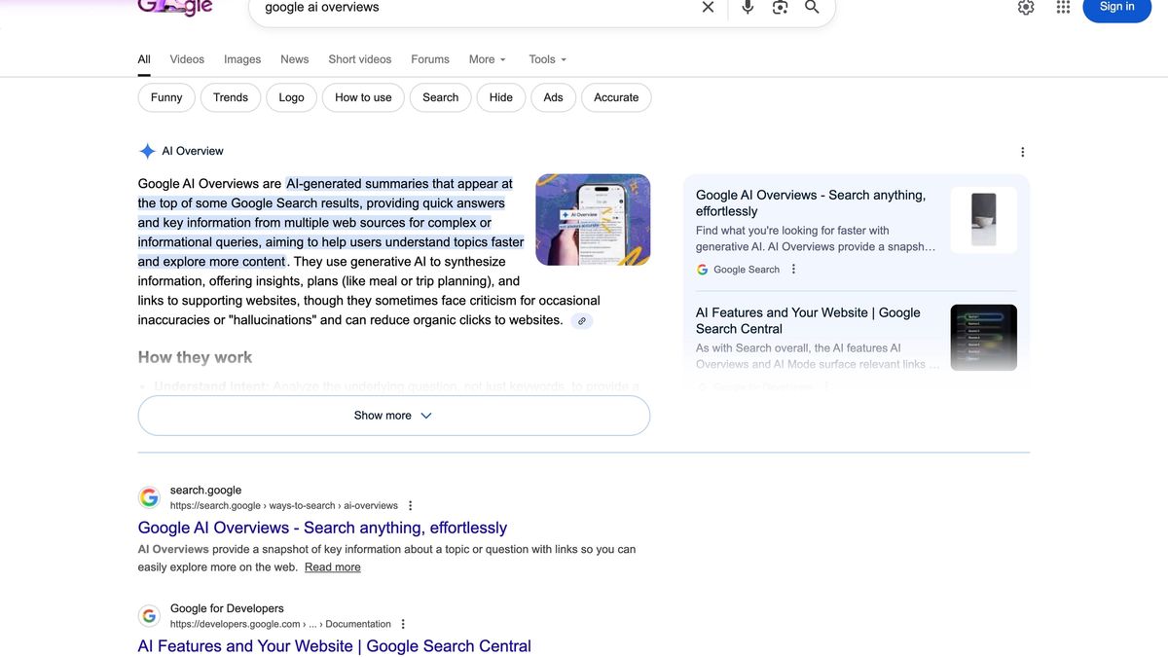Open the dark thumbnail on the second side card
The width and height of the screenshot is (1168, 657).
(984, 338)
